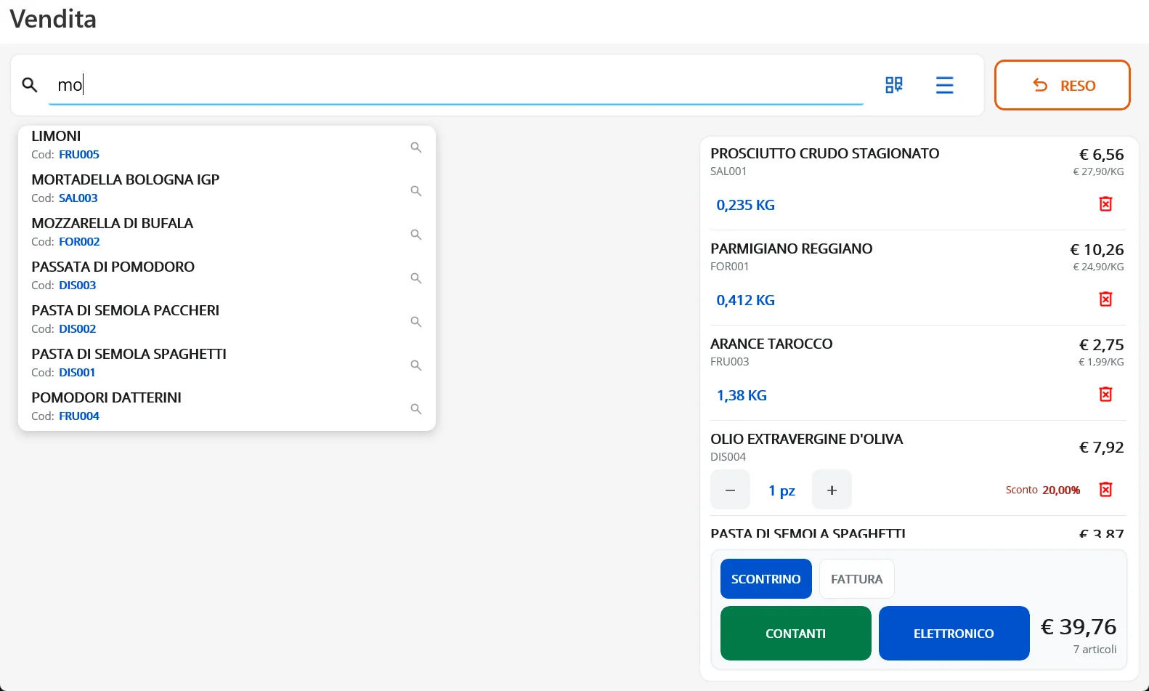Click the magnifier icon beside PASSATA DI POMODORO

[416, 278]
